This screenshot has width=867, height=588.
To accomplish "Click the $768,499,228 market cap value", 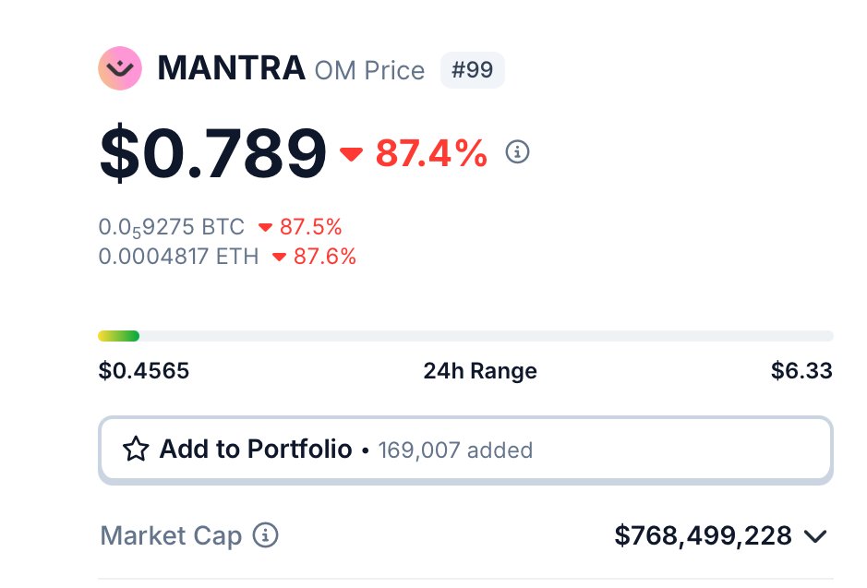I will [704, 535].
